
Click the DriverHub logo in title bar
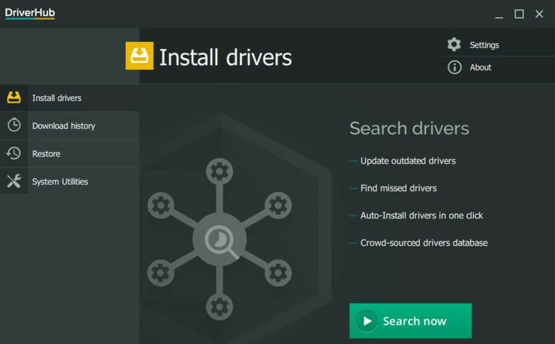[30, 13]
